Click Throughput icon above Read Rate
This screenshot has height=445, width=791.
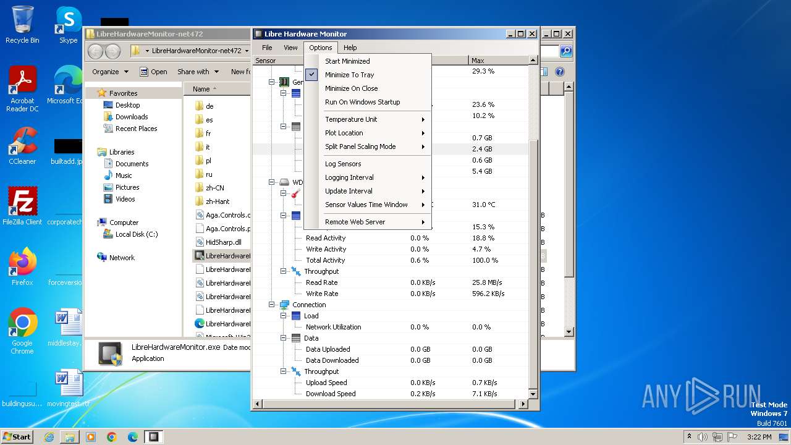pyautogui.click(x=295, y=271)
